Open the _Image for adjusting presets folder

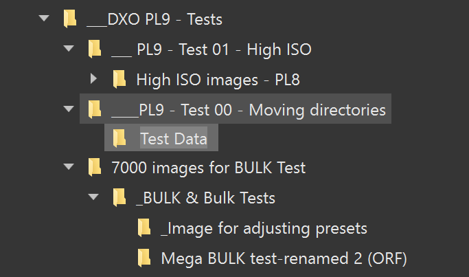[x=264, y=228]
